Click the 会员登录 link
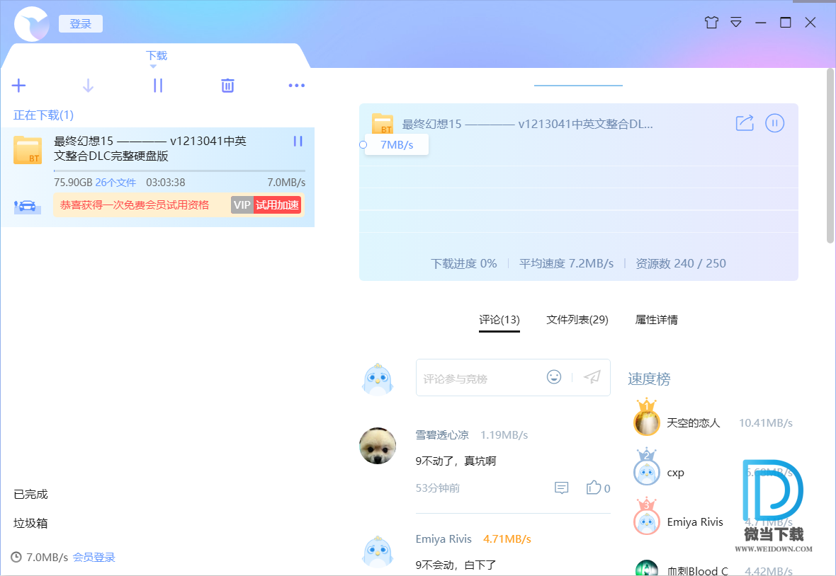 pos(94,558)
